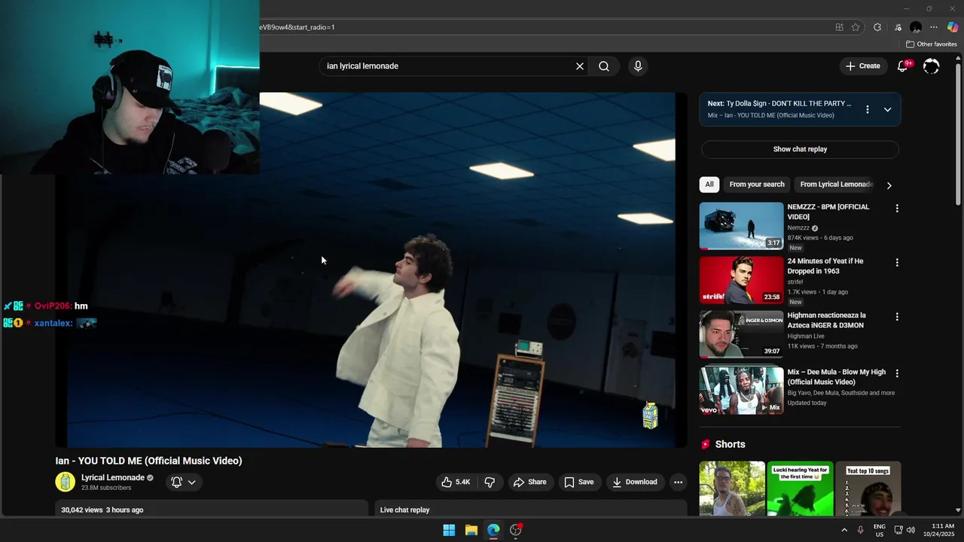Image resolution: width=964 pixels, height=542 pixels.
Task: Open Edge Settings and more menu
Action: click(934, 27)
